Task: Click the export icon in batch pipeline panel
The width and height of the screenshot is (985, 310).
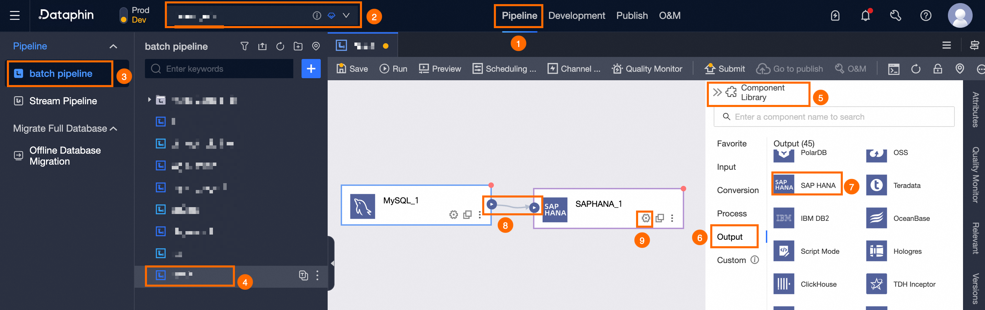Action: tap(262, 47)
